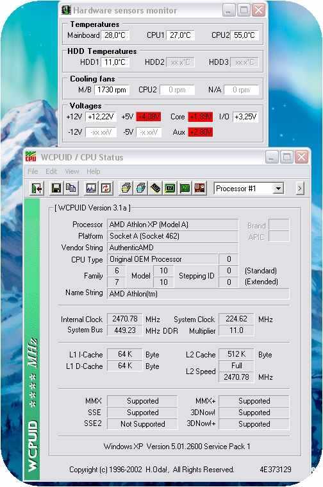
Task: Click the L1 I-Cache value 64 K
Action: pos(125,354)
